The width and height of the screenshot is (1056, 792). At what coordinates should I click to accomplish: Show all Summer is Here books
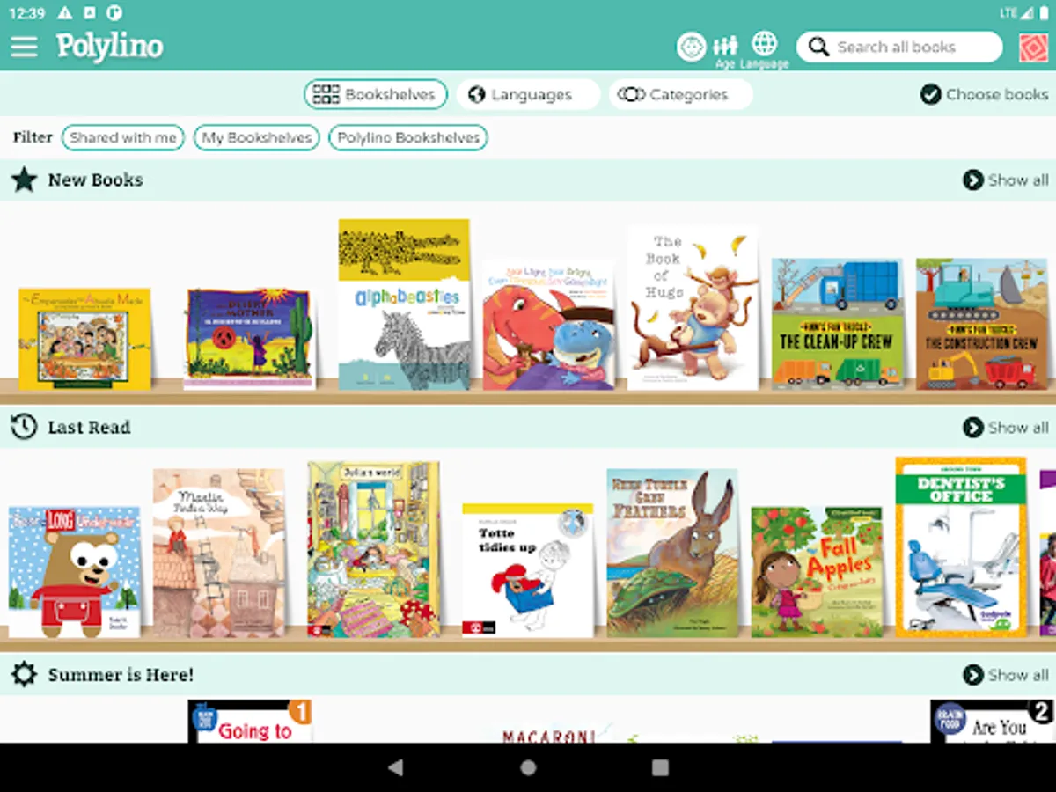click(x=1006, y=675)
